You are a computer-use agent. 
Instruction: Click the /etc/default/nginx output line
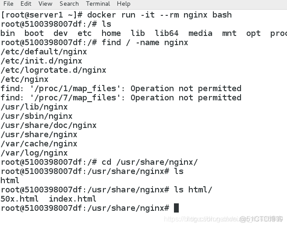point(44,52)
